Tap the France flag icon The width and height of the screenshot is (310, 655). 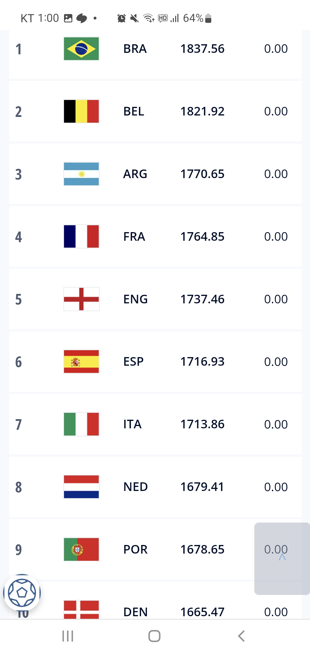[x=81, y=236]
